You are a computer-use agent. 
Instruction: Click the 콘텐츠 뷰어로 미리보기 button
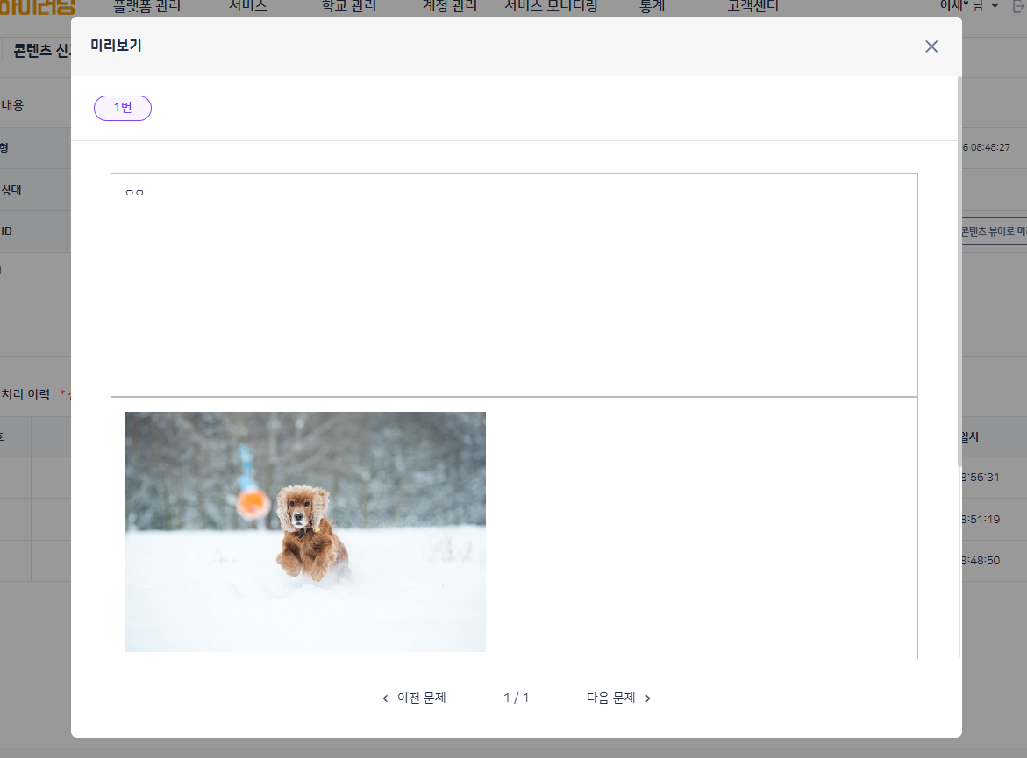pyautogui.click(x=995, y=232)
